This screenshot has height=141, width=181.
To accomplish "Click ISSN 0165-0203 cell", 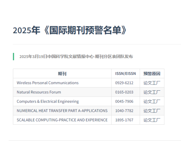I will [x=124, y=92].
